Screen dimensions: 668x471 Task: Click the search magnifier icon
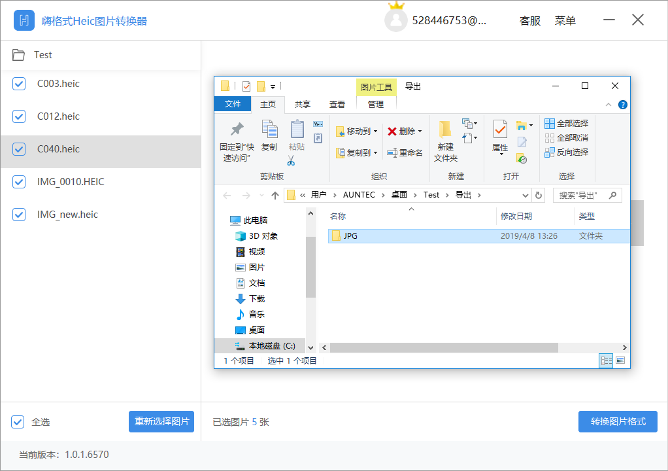[x=612, y=194]
